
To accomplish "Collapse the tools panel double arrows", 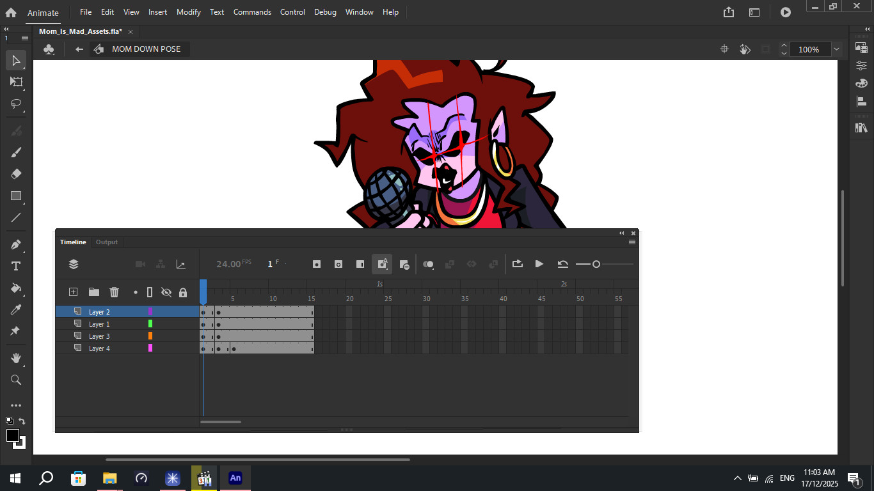I will pyautogui.click(x=6, y=29).
